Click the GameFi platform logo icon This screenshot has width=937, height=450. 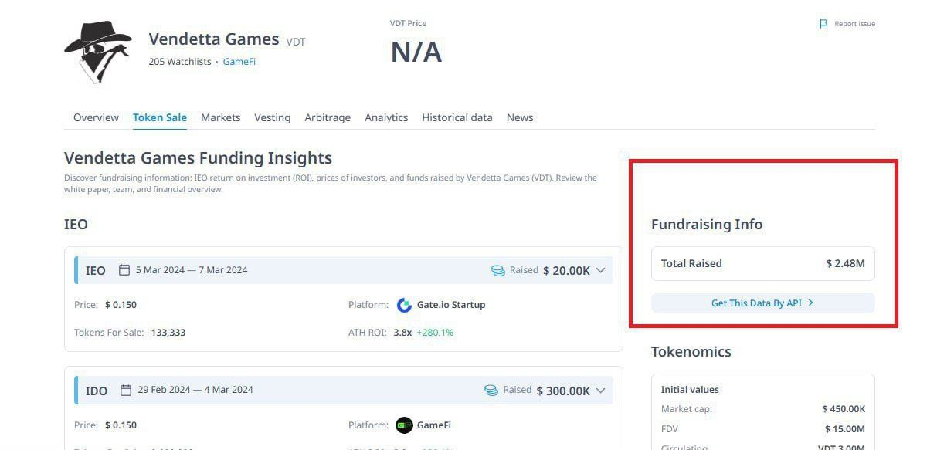click(x=404, y=425)
